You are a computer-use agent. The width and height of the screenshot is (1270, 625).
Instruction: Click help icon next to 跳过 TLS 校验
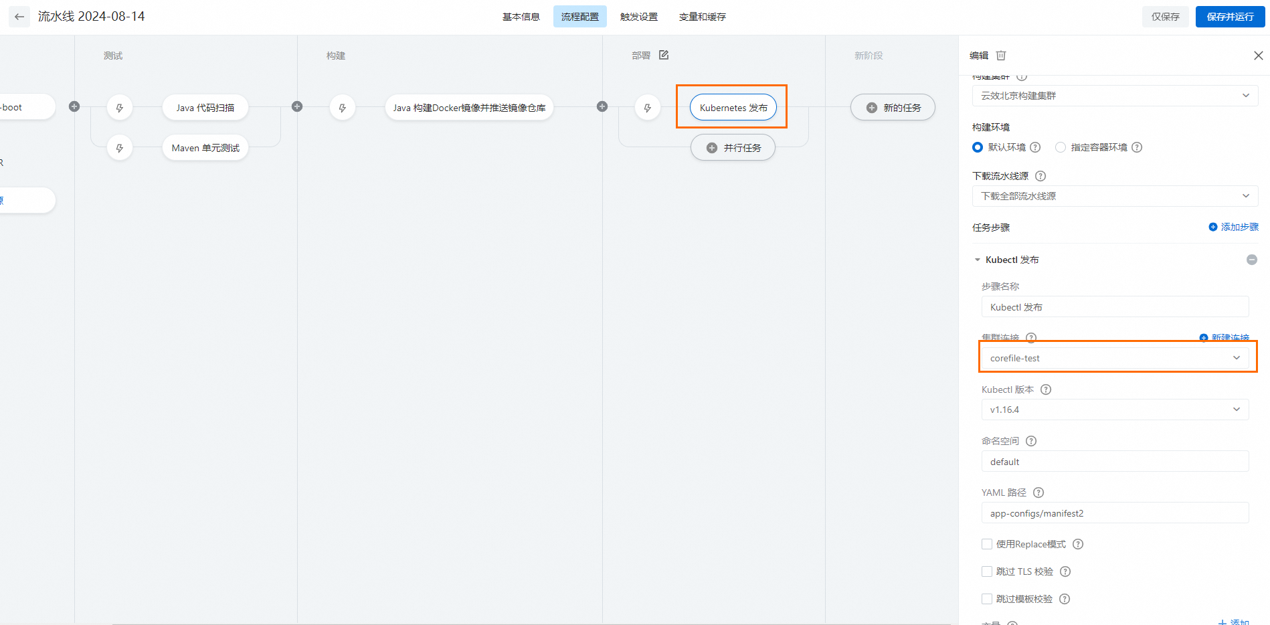1065,571
